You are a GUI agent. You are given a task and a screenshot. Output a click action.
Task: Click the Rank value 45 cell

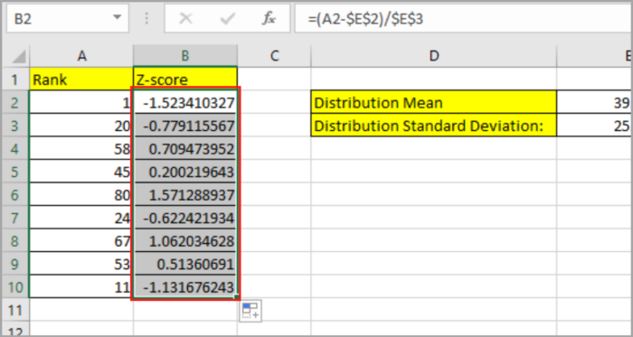click(81, 172)
